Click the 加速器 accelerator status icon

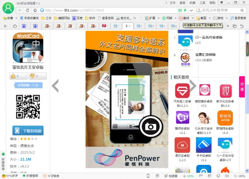(x=171, y=176)
